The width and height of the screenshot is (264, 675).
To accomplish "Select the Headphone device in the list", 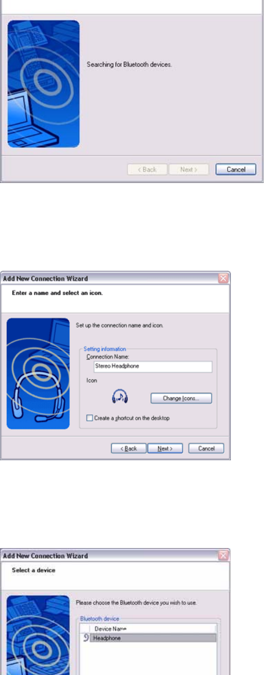I will pyautogui.click(x=152, y=638).
